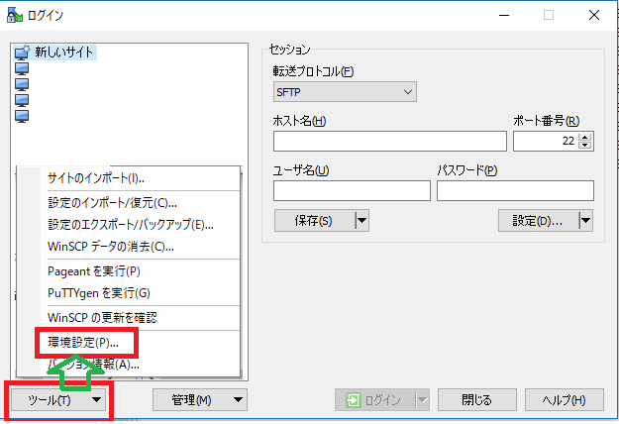Click the ホスト名 input field
Image resolution: width=619 pixels, height=424 pixels.
coord(389,142)
